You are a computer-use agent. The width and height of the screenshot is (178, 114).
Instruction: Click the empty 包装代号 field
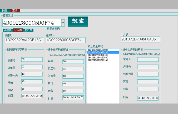pyautogui.click(x=148, y=74)
